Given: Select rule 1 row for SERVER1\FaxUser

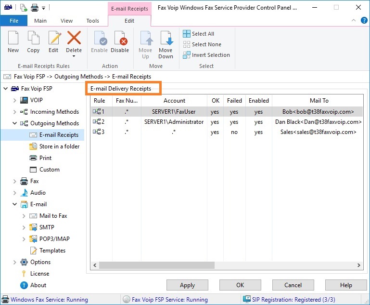Looking at the screenshot, I should click(x=227, y=111).
